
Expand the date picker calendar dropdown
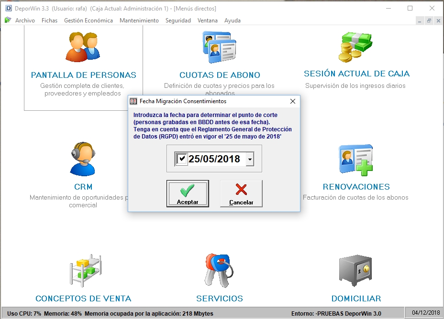(x=250, y=159)
